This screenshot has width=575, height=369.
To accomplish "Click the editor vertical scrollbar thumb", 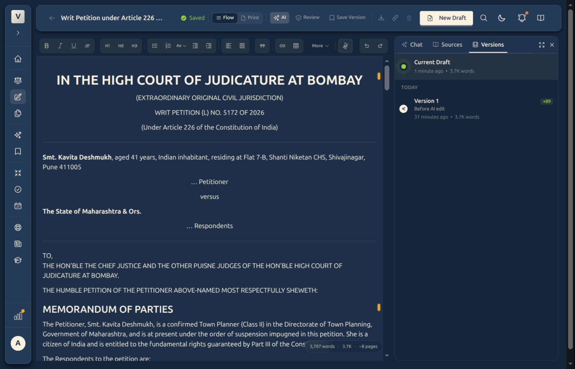I will [x=387, y=78].
